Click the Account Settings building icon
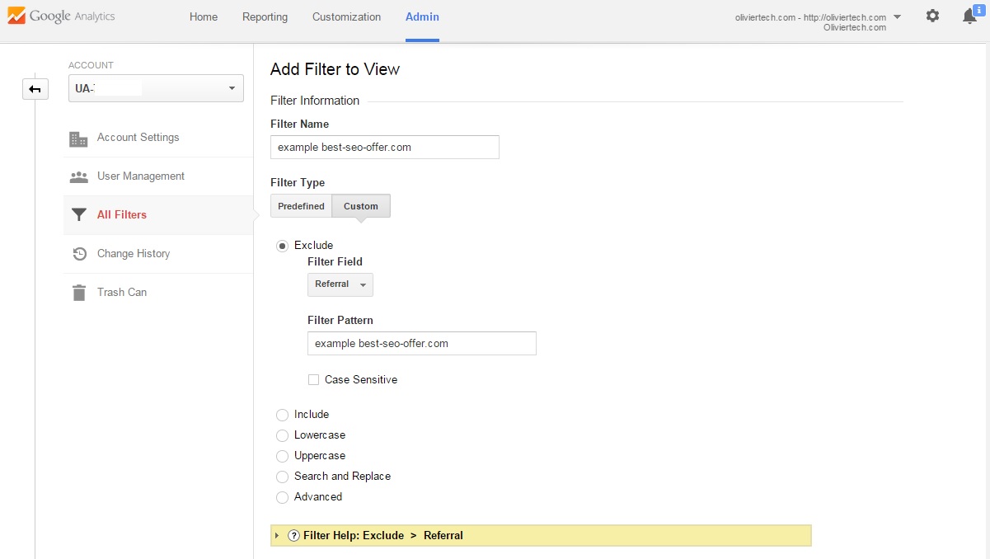The width and height of the screenshot is (990, 559). tap(78, 139)
